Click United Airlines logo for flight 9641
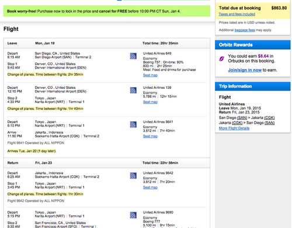The width and height of the screenshot is (292, 228). 133,125
